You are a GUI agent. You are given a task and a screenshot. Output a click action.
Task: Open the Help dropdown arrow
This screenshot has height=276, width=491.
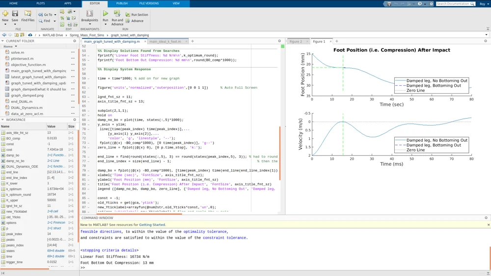(424, 4)
